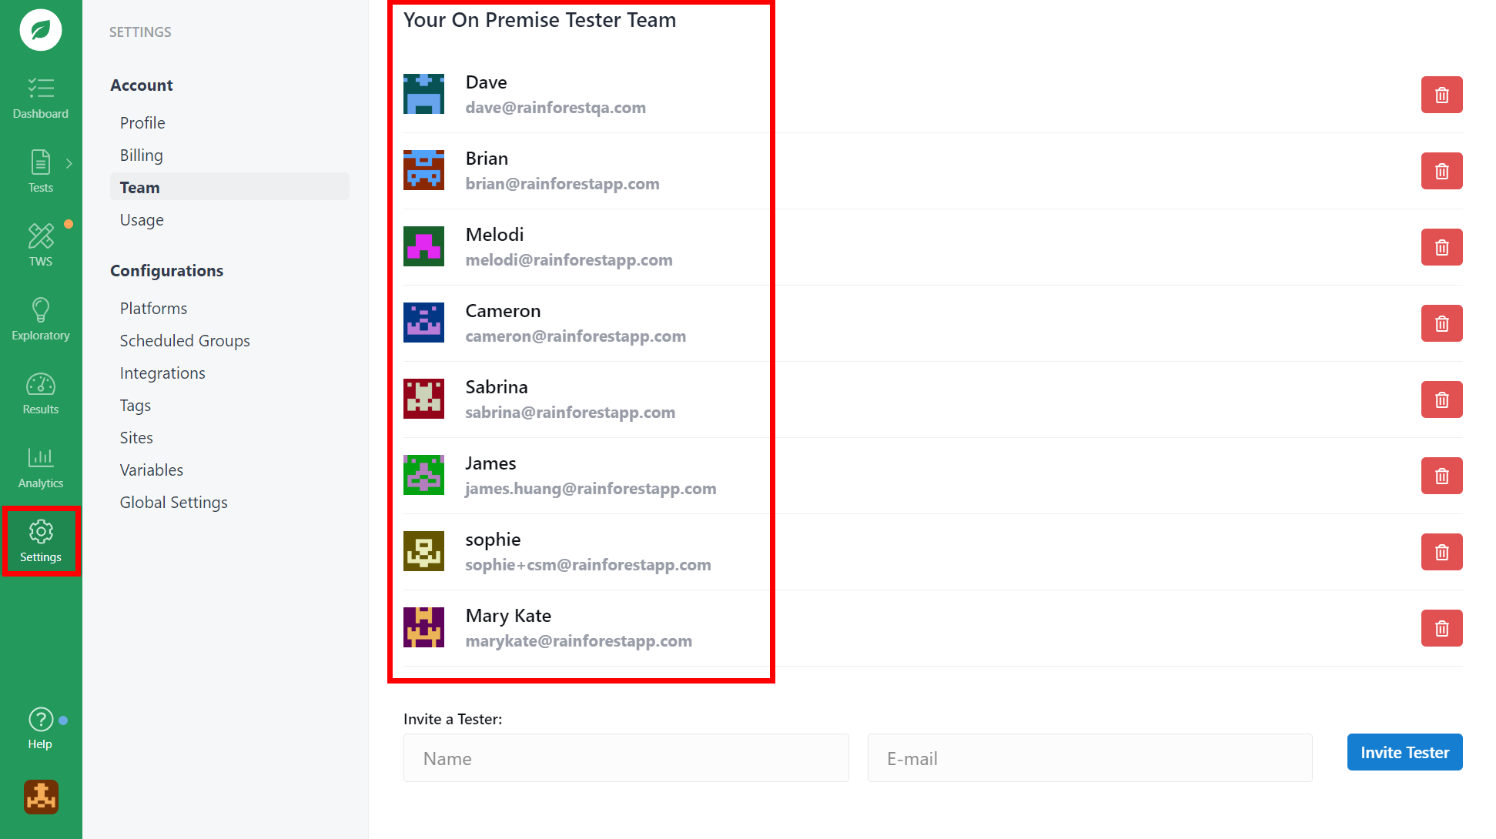Click the Help question mark icon
The height and width of the screenshot is (839, 1496).
tap(40, 727)
